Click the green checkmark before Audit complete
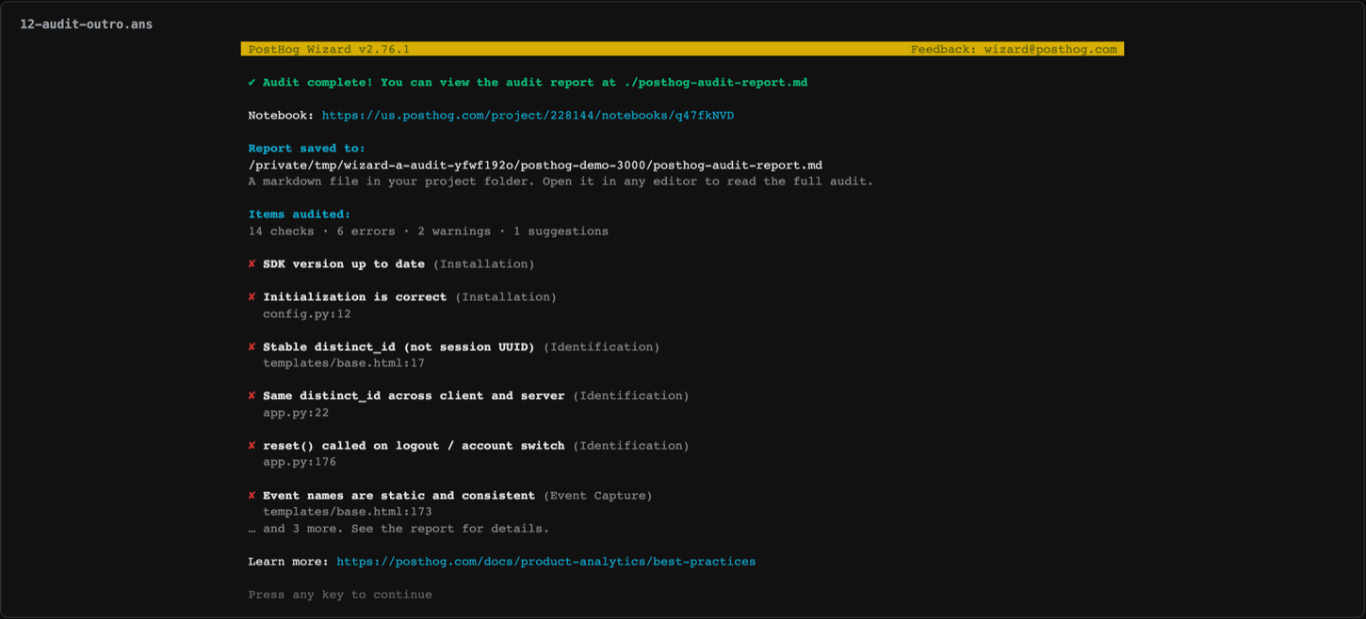Image resolution: width=1366 pixels, height=619 pixels. click(x=252, y=83)
